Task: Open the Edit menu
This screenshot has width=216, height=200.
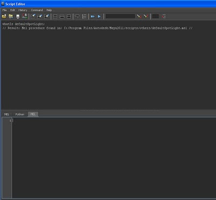Action: 12,10
